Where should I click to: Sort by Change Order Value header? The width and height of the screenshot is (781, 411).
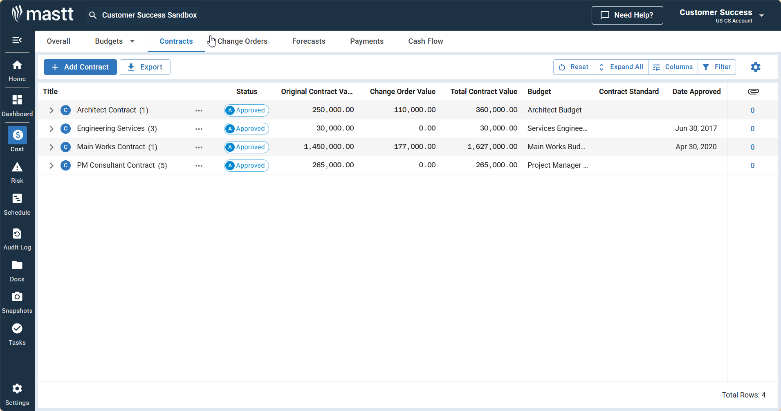402,92
